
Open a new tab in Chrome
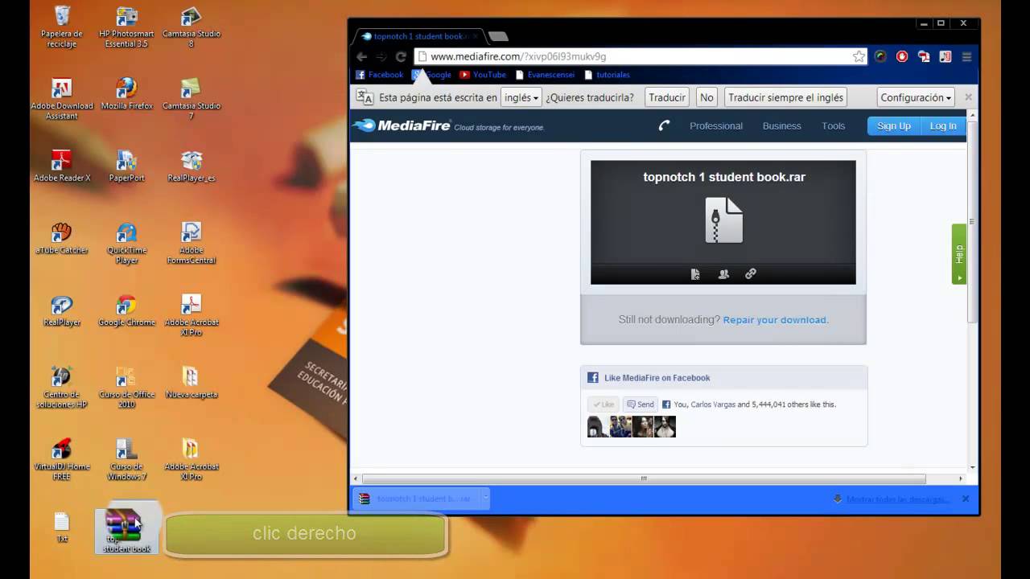click(498, 36)
